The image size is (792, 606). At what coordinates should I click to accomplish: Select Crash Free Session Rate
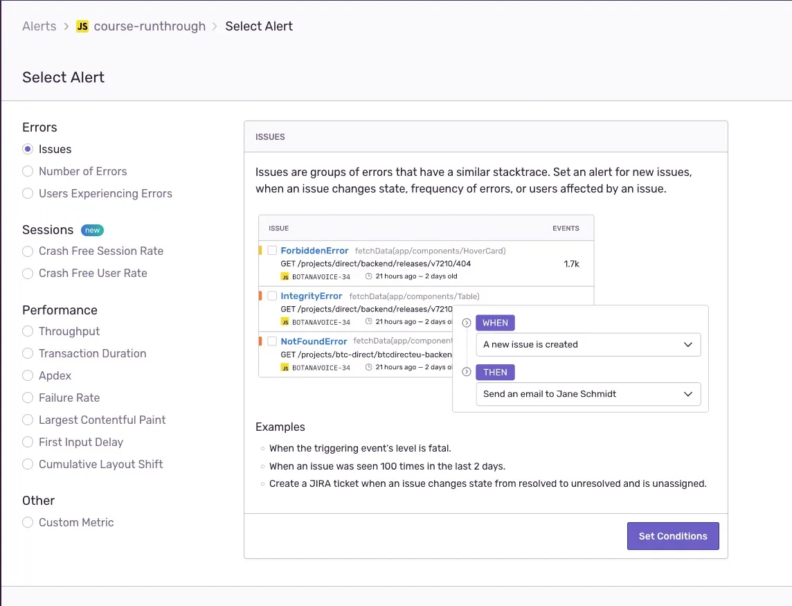point(28,251)
